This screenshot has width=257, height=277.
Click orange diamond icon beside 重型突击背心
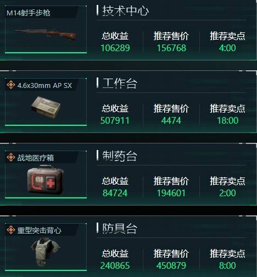[x=11, y=230]
